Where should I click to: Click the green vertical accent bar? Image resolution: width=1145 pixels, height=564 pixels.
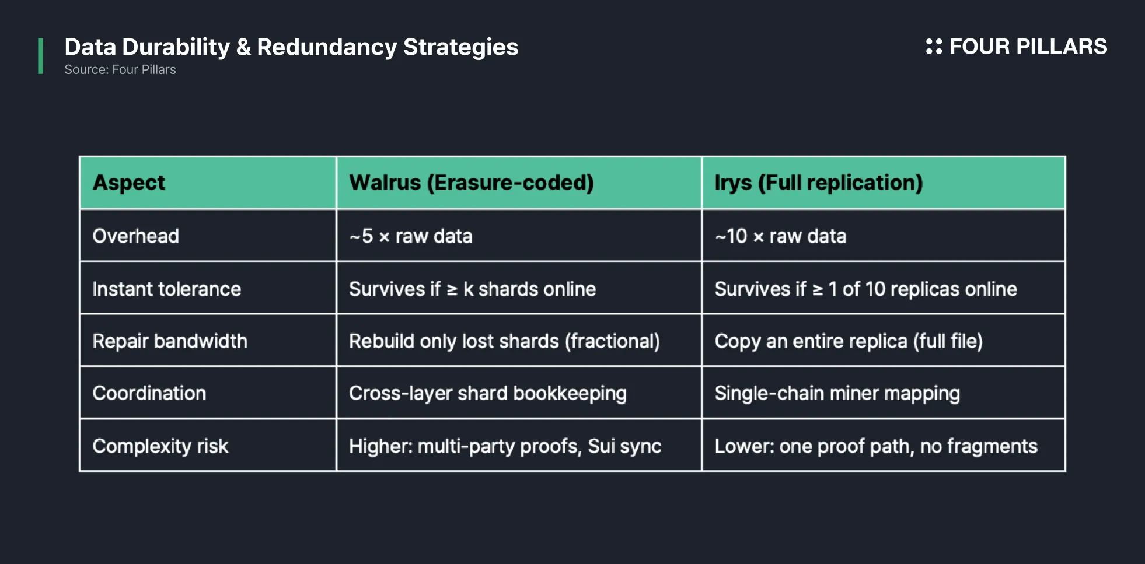(40, 56)
